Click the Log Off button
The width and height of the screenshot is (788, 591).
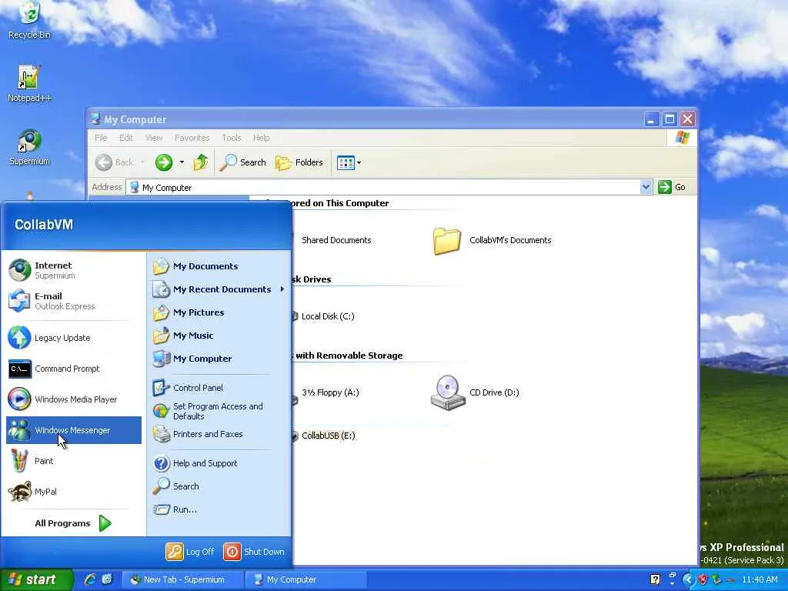point(191,552)
